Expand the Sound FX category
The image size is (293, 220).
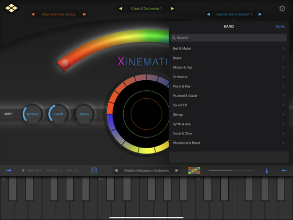coord(229,105)
